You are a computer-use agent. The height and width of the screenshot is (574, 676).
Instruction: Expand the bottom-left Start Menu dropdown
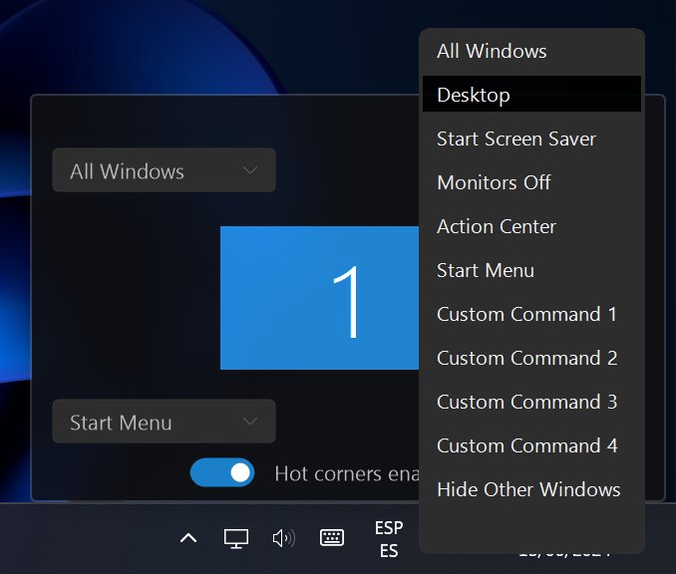(x=164, y=422)
